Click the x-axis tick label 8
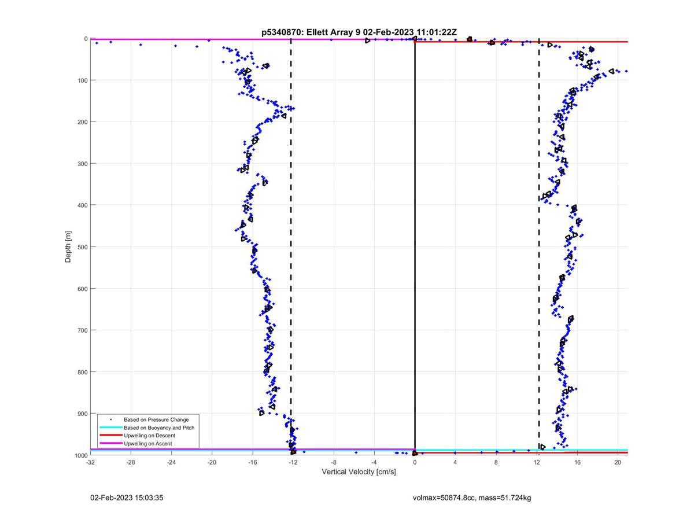This screenshot has width=694, height=512. 496,462
